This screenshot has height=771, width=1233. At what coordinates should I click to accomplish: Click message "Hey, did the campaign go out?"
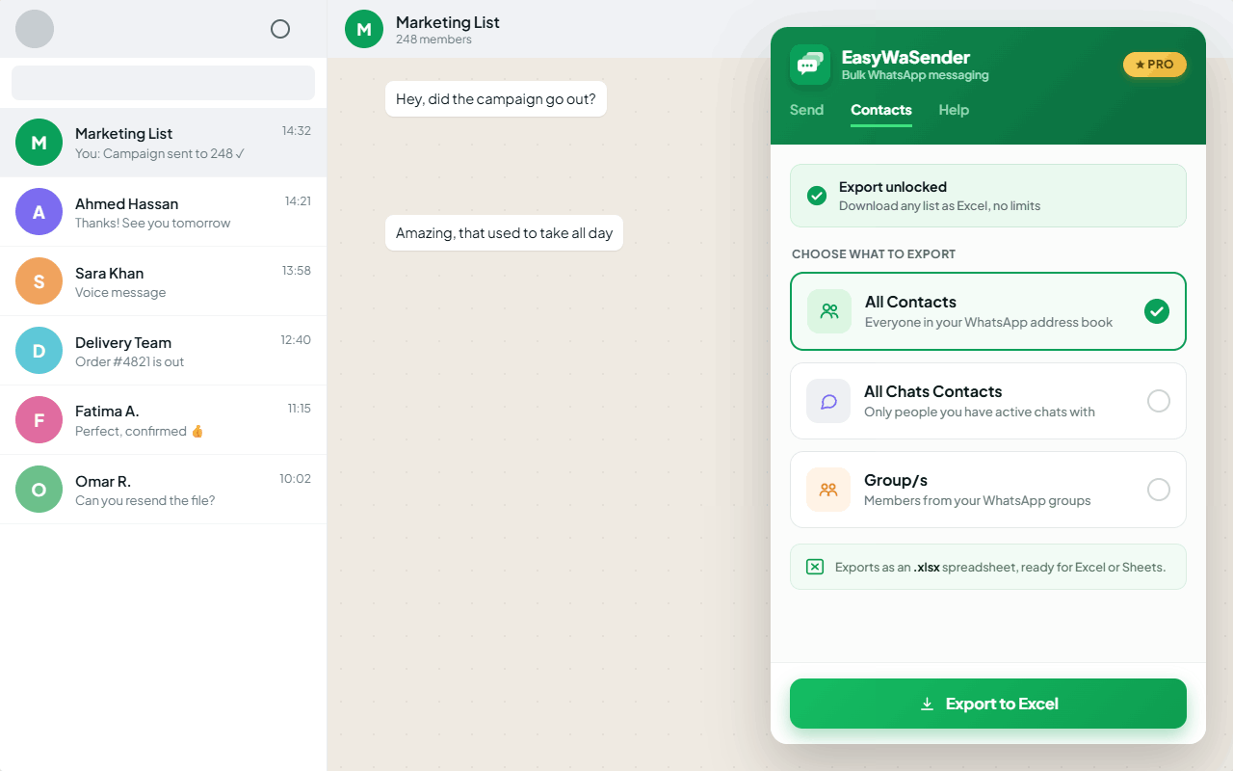(x=496, y=98)
